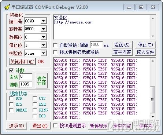Expand the data bits dropdown showing 8

[x=43, y=37]
